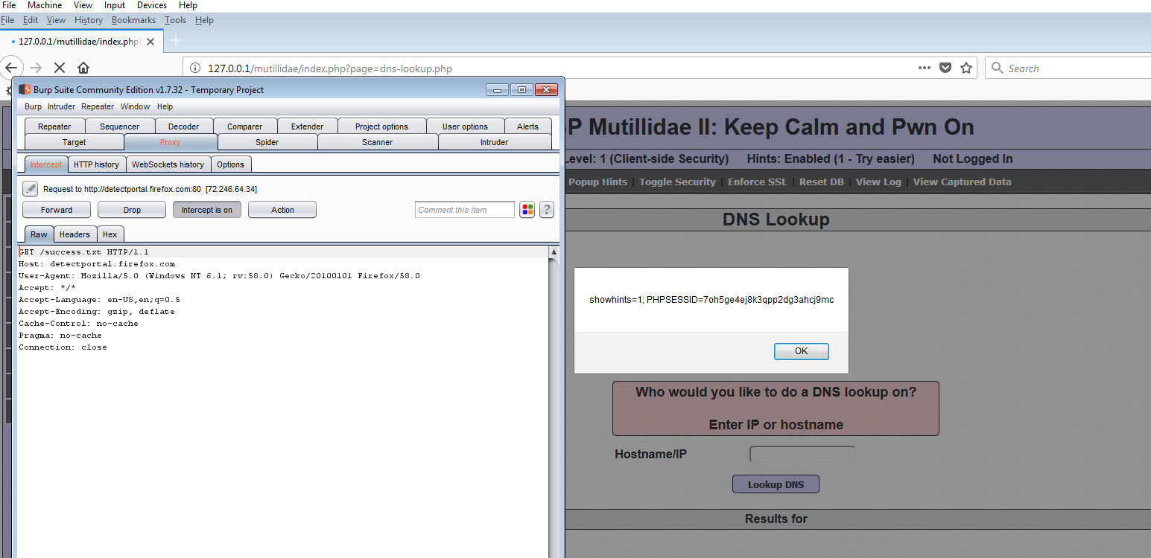The image size is (1151, 558).
Task: Close the 127.0.0.1 mutillidae browser tab
Action: point(150,42)
